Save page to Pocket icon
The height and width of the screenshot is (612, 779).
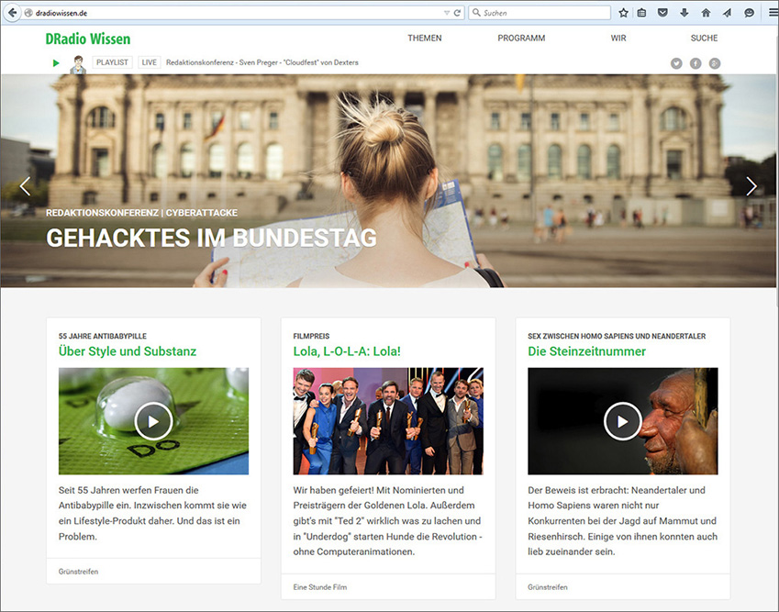tap(662, 13)
